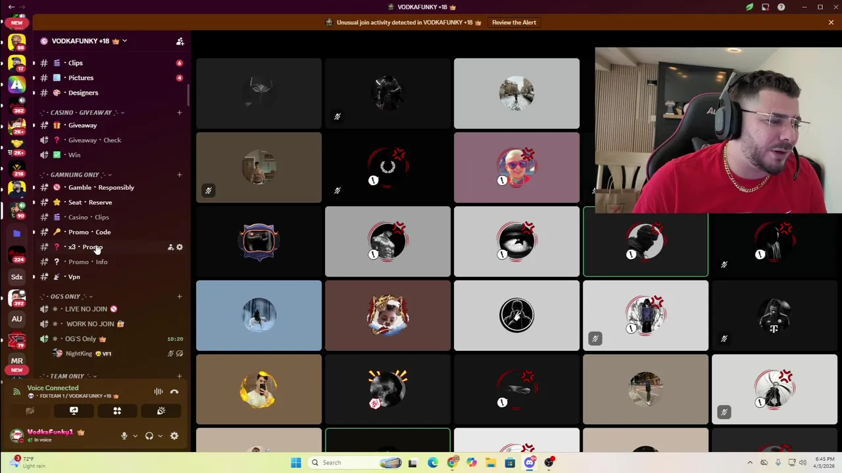The height and width of the screenshot is (473, 842).
Task: Click the green leaf icon in title bar
Action: [x=749, y=7]
